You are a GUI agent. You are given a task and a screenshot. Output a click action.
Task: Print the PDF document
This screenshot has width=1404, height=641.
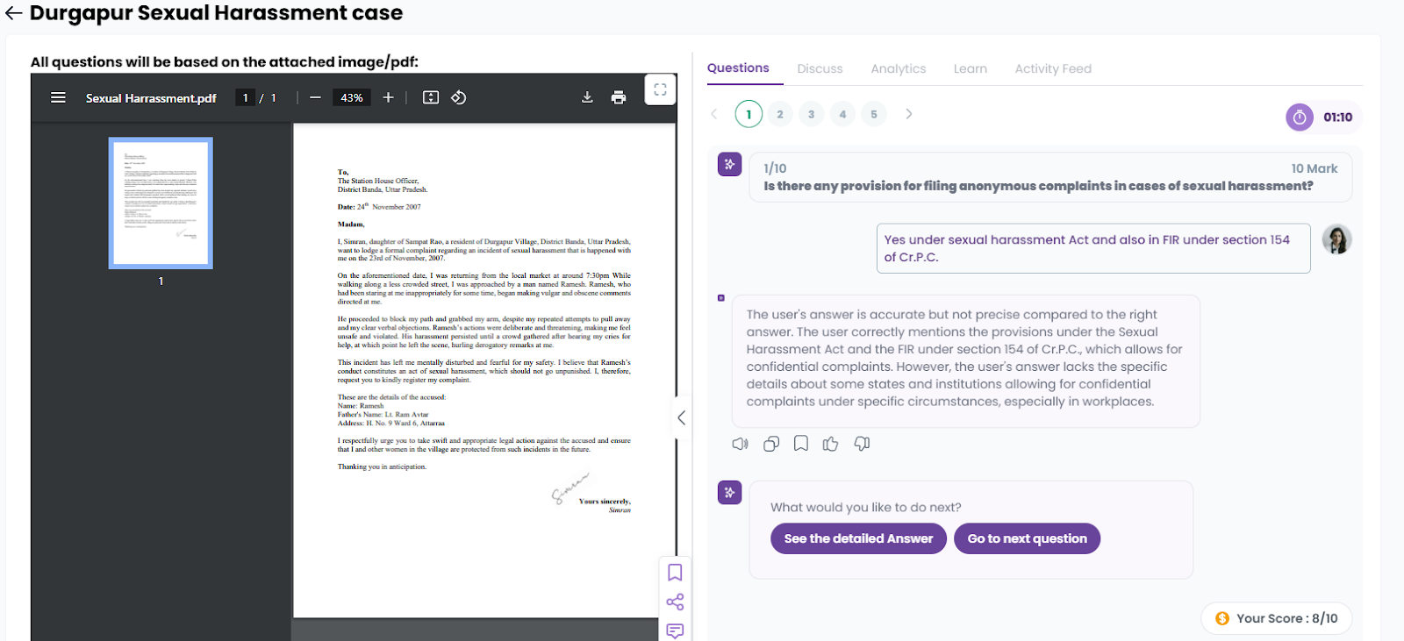click(x=619, y=97)
